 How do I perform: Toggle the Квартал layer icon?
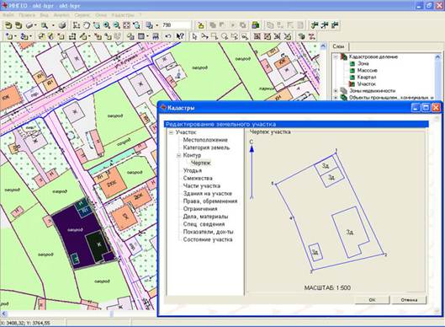point(352,77)
